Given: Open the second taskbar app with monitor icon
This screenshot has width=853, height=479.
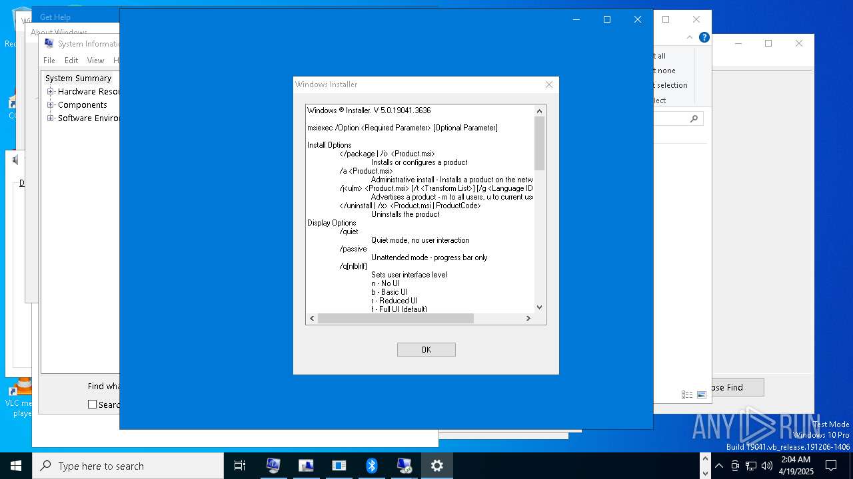Looking at the screenshot, I should 306,466.
